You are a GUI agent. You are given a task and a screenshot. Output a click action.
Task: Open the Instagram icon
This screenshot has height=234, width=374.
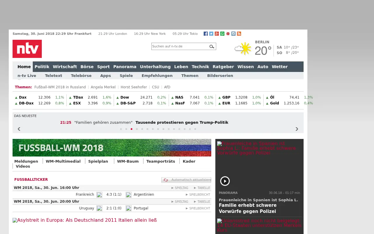[x=233, y=34]
